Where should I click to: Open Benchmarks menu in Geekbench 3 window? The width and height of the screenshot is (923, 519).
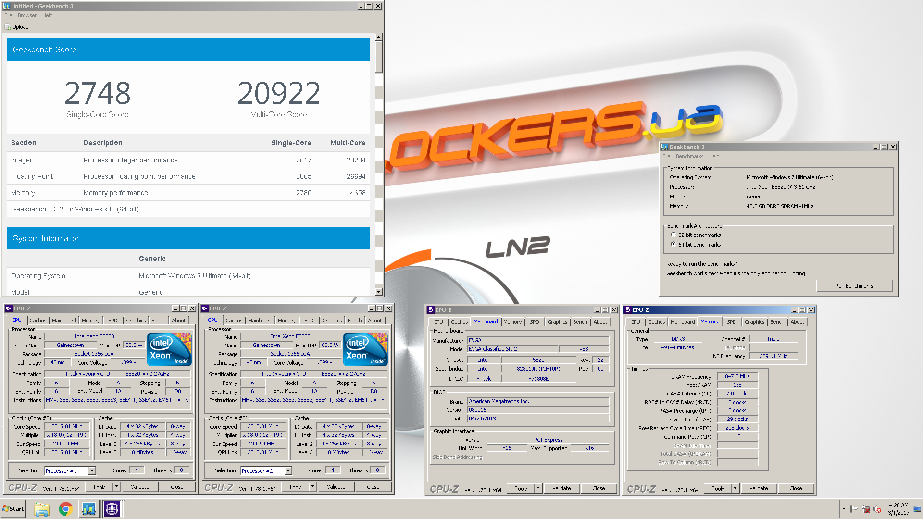tap(689, 156)
